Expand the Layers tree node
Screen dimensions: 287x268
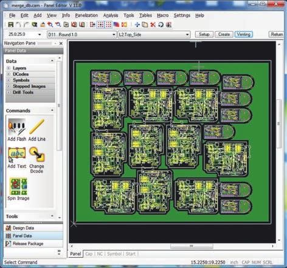click(9, 68)
